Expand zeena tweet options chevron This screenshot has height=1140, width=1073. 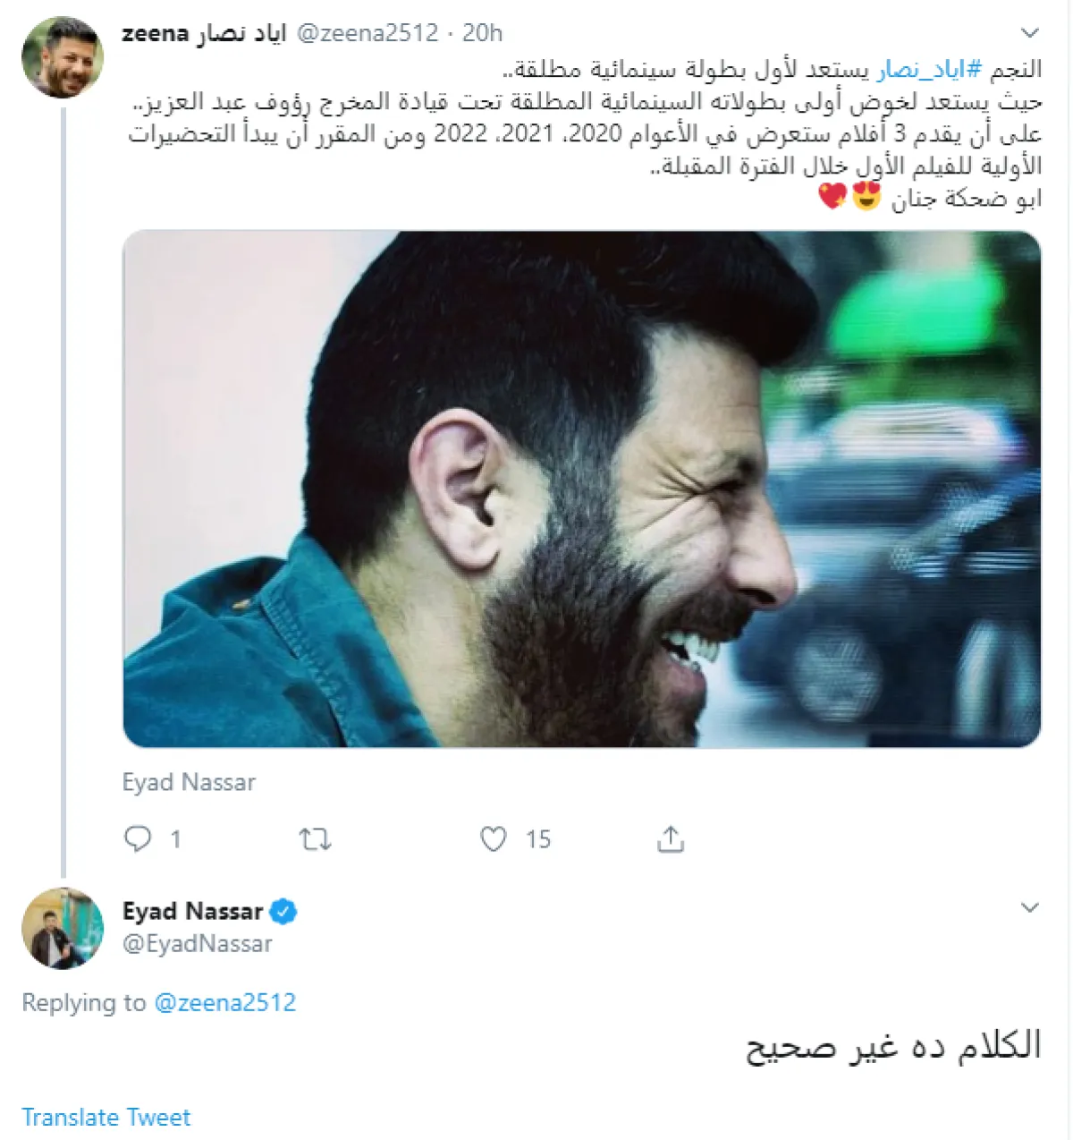click(1030, 33)
